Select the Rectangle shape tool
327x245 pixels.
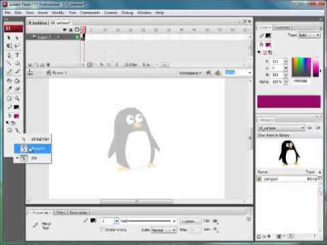17,63
